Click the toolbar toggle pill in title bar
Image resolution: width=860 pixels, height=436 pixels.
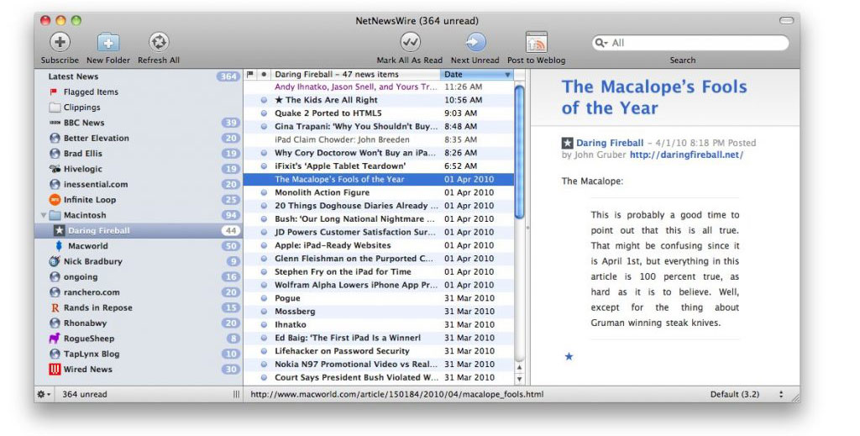tap(786, 21)
